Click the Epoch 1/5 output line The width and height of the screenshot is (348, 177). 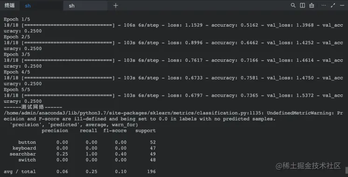pyautogui.click(x=17, y=19)
